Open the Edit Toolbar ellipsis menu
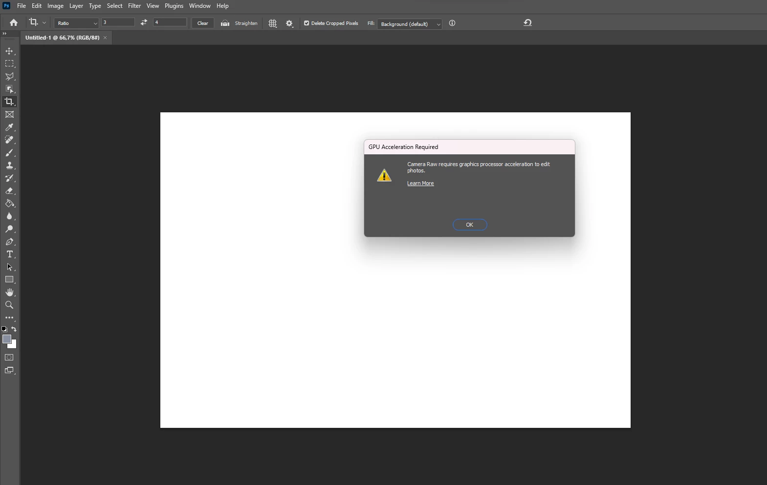 [x=9, y=318]
